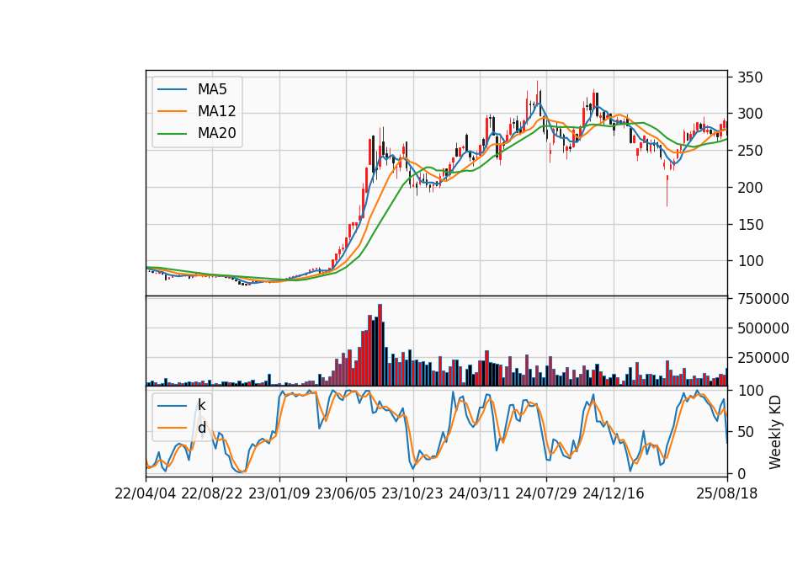This screenshot has width=808, height=581.
Task: Click the 24/03/11 date label
Action: click(x=479, y=493)
